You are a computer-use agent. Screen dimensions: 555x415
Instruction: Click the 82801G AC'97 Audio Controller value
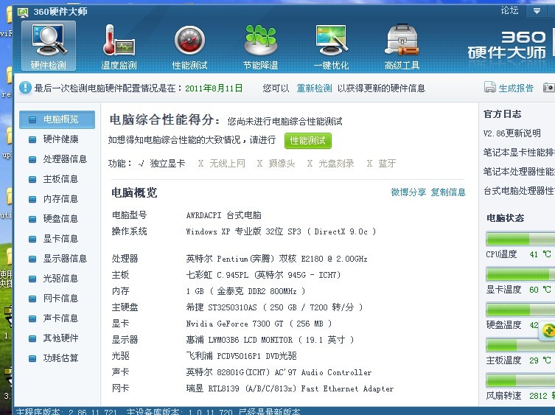click(279, 372)
